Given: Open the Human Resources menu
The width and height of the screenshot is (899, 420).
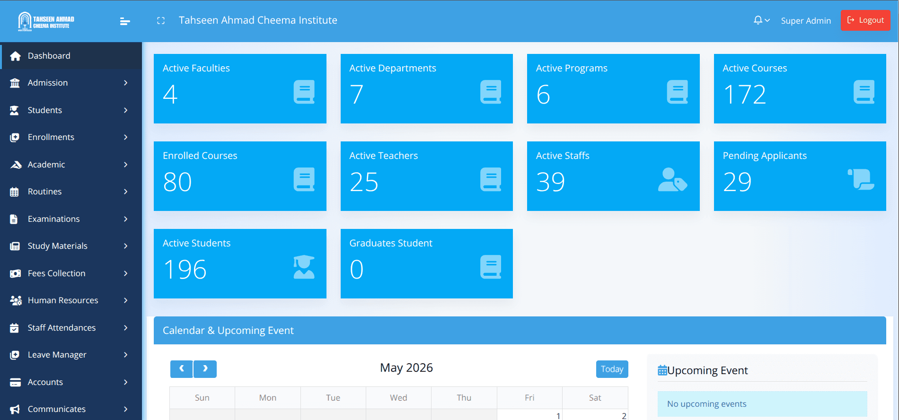Looking at the screenshot, I should [x=71, y=300].
